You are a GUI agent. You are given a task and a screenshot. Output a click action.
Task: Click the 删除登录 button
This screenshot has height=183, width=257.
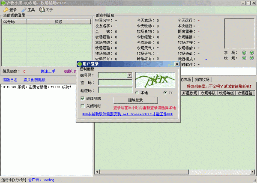[136, 100]
